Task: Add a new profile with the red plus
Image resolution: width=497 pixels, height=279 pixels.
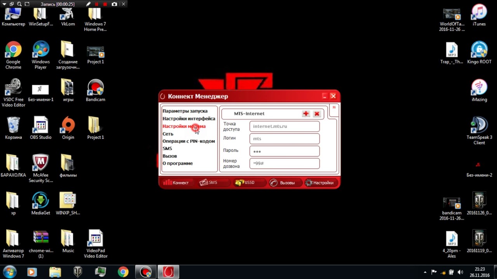Action: (x=306, y=114)
